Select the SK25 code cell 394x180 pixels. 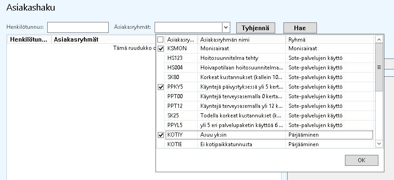click(181, 116)
